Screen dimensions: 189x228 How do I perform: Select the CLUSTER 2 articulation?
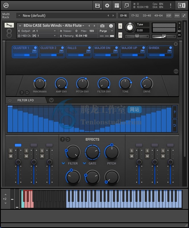pos(52,52)
